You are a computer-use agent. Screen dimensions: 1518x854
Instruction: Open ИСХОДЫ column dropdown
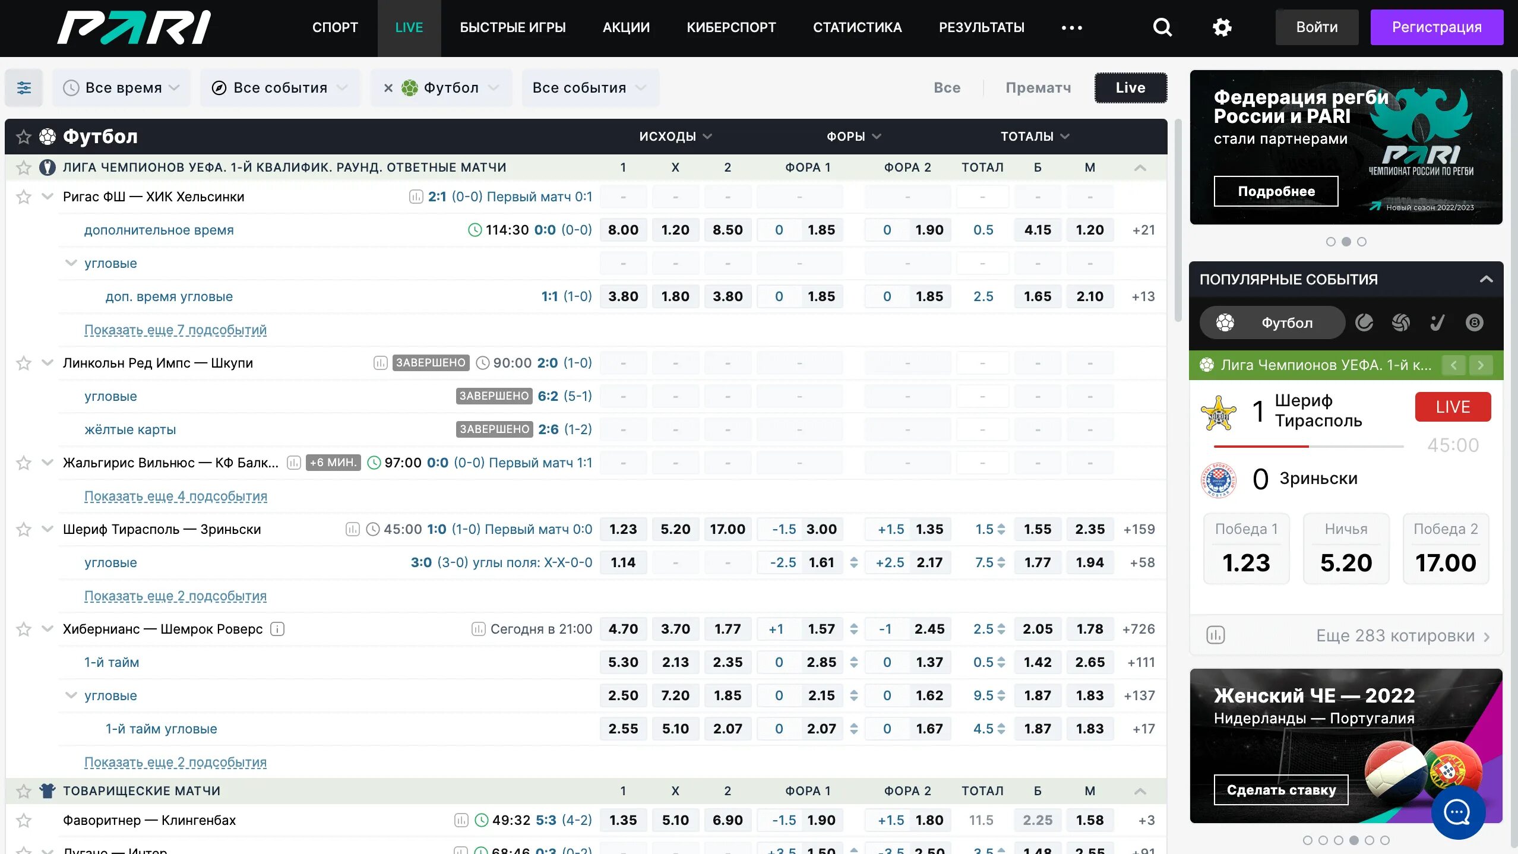[x=675, y=137]
